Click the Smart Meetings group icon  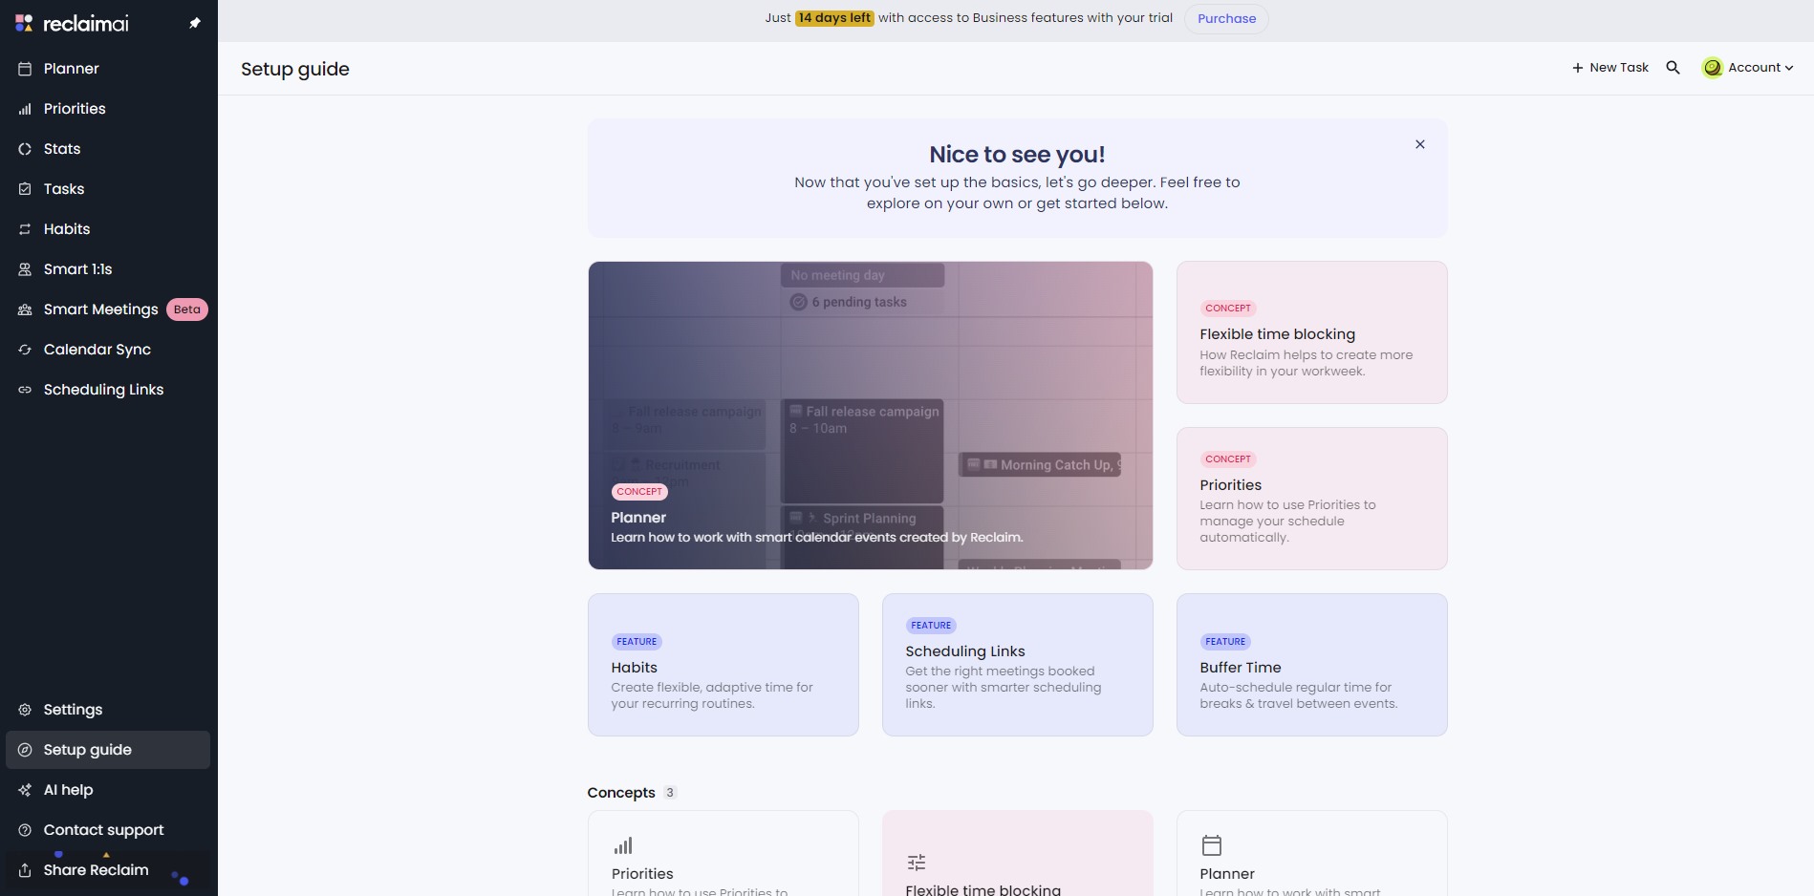point(25,309)
